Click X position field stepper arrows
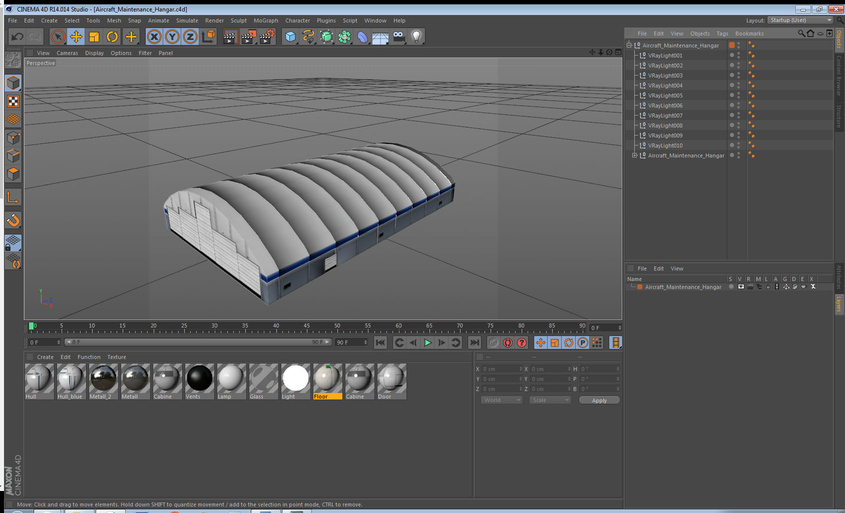Image resolution: width=845 pixels, height=513 pixels. [521, 369]
